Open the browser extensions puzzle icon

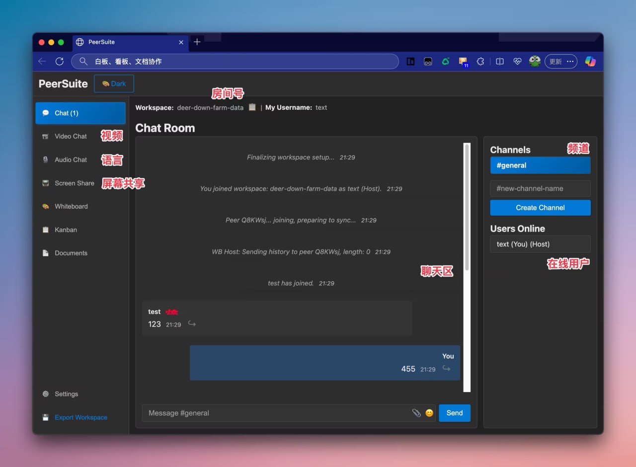tap(480, 62)
